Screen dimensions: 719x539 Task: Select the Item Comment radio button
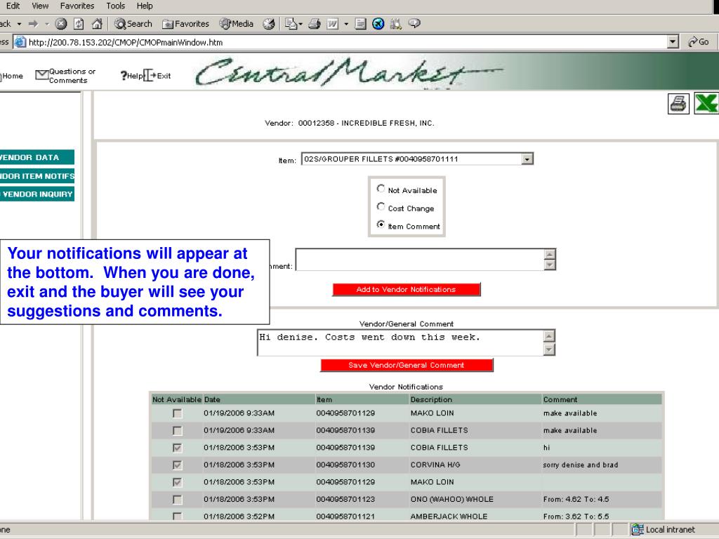tap(381, 224)
